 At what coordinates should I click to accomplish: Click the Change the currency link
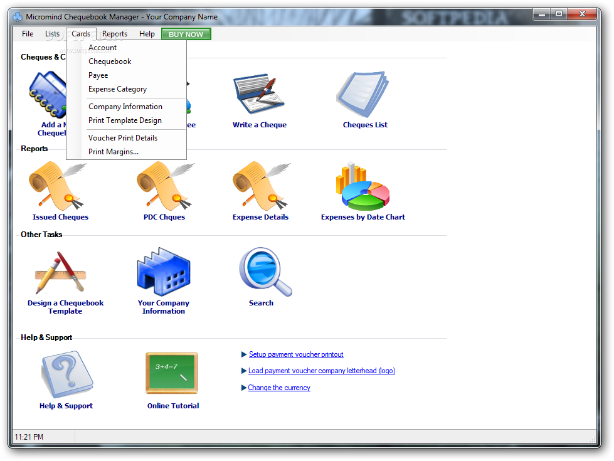[x=279, y=388]
